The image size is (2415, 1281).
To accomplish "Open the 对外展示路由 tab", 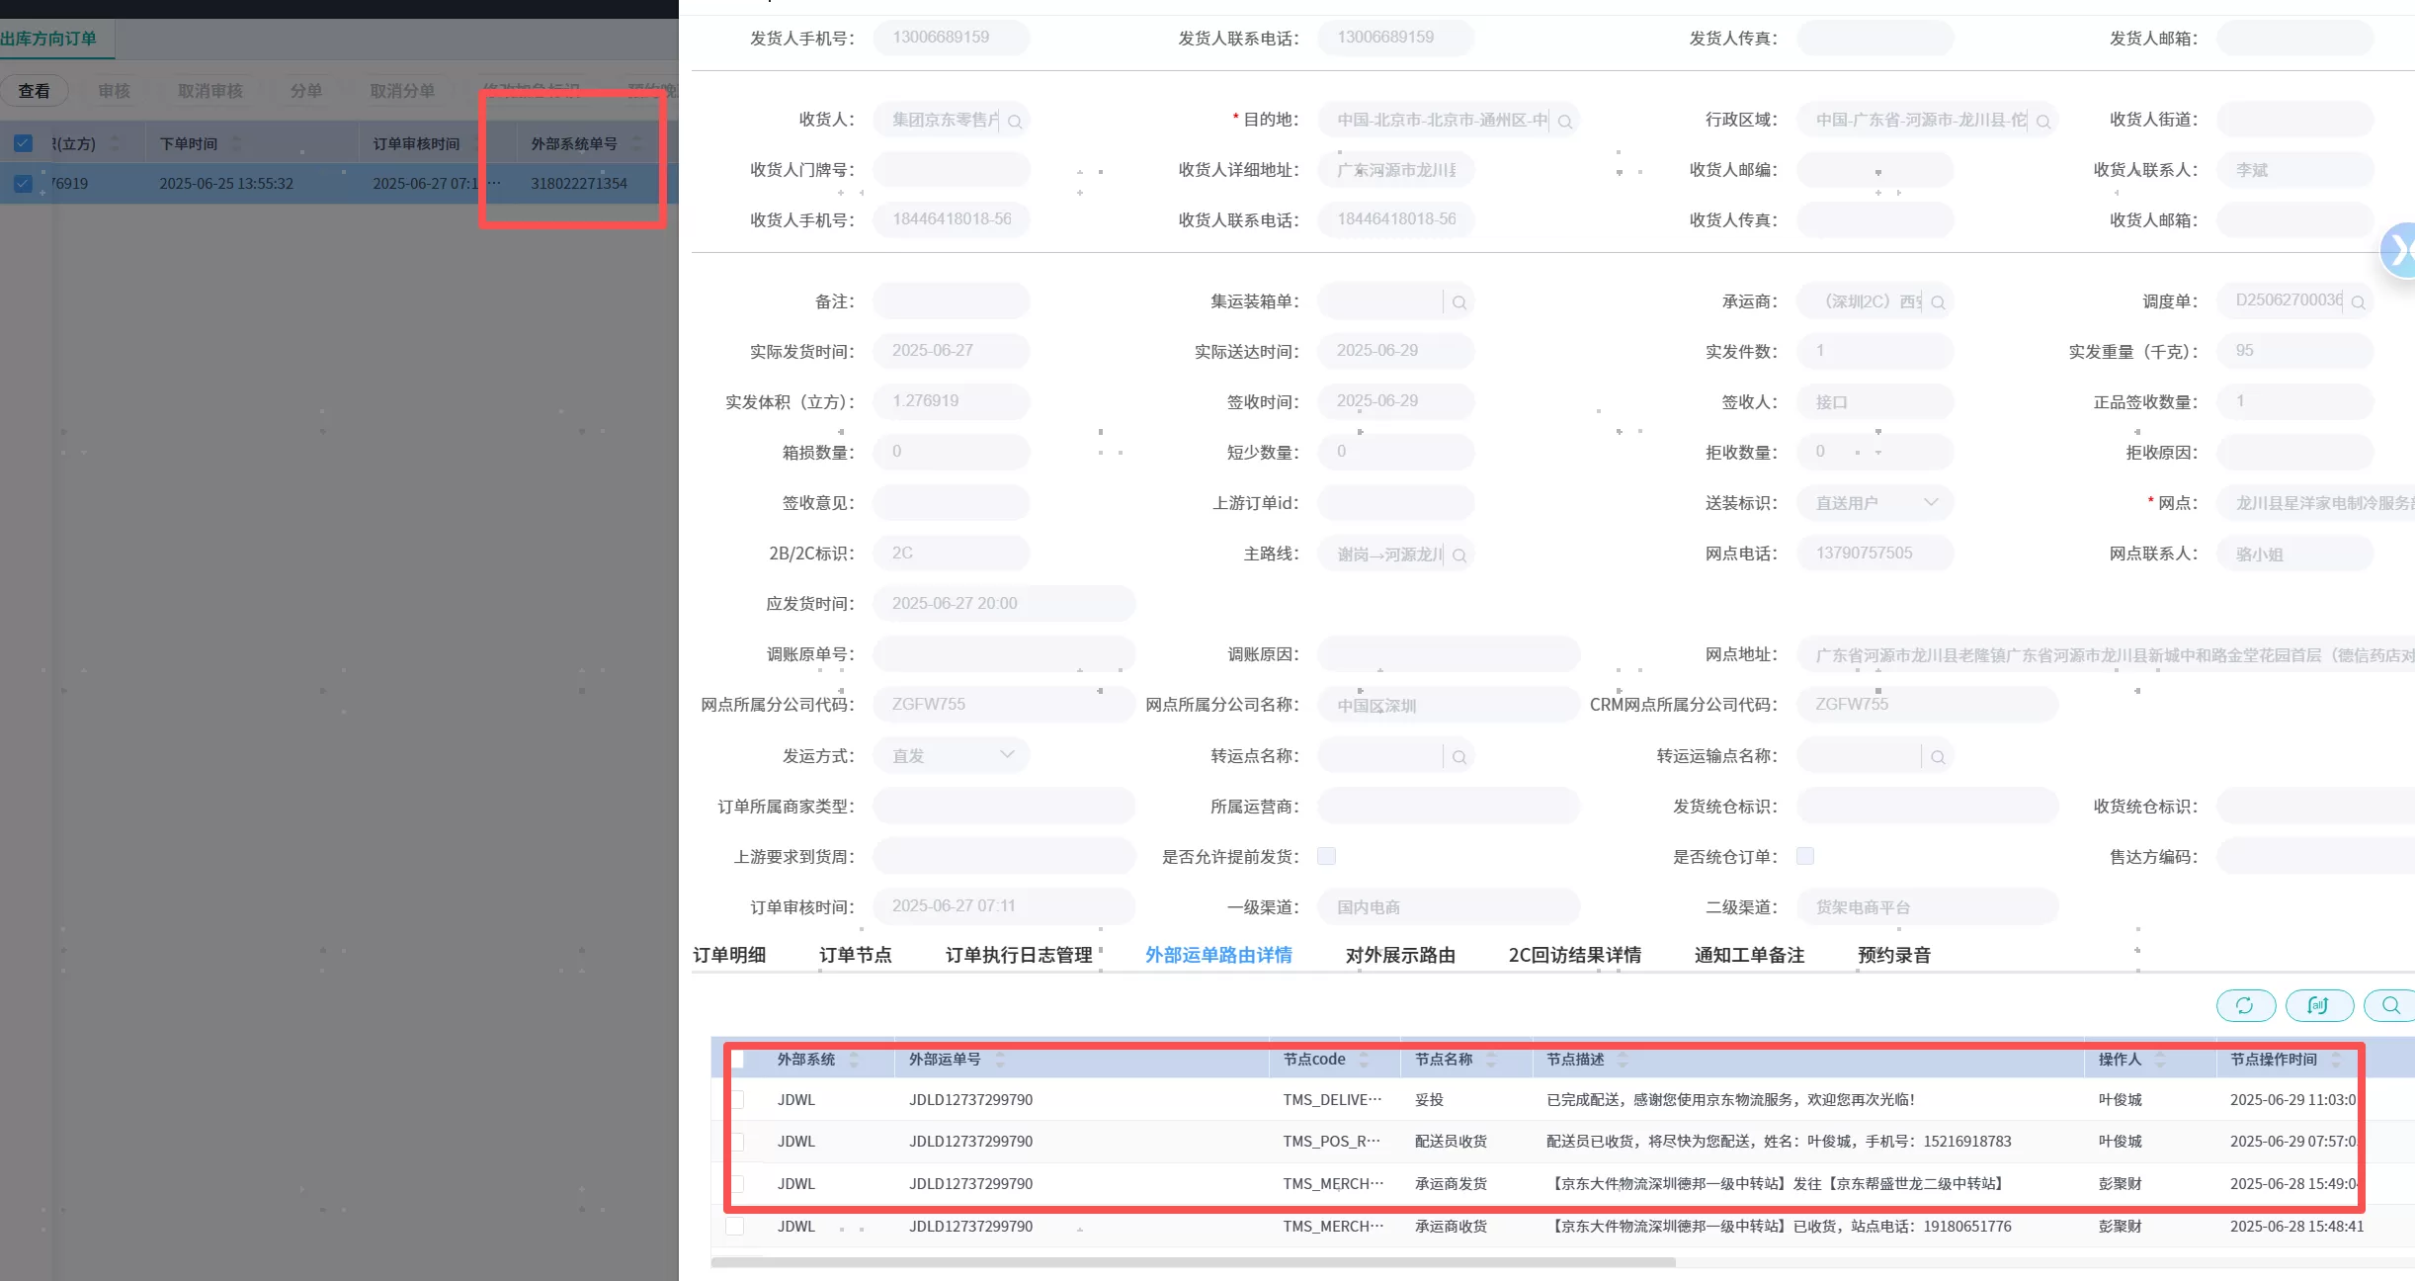I will click(1399, 955).
